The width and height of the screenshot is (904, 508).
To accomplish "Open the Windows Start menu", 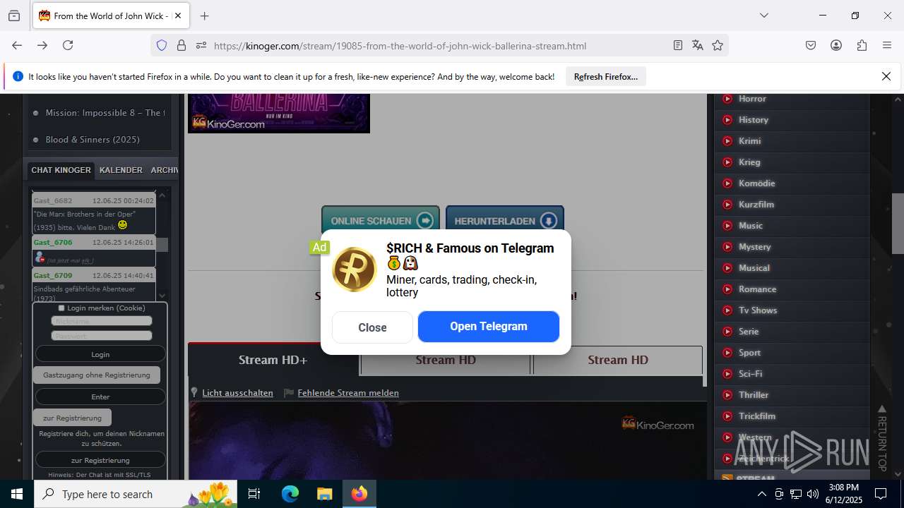I will (x=17, y=494).
